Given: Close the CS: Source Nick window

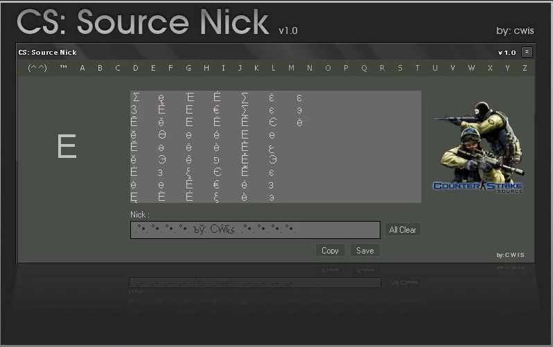Looking at the screenshot, I should pos(527,52).
